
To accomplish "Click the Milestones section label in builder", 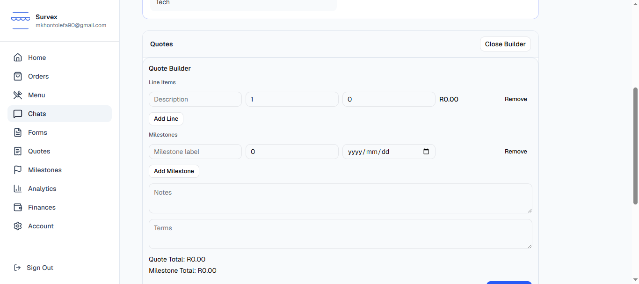I will [x=163, y=135].
